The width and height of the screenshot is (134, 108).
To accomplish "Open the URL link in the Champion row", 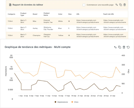I will coord(88,35).
